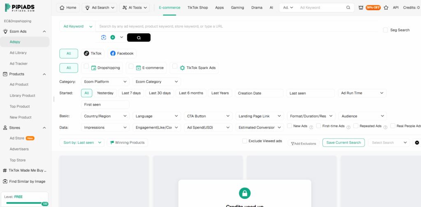This screenshot has height=207, width=421.
Task: Switch to the Apps tab
Action: click(x=220, y=8)
